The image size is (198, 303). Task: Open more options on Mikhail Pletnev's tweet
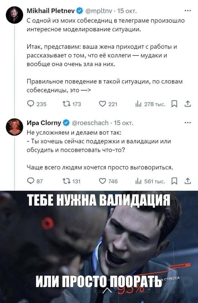click(188, 11)
